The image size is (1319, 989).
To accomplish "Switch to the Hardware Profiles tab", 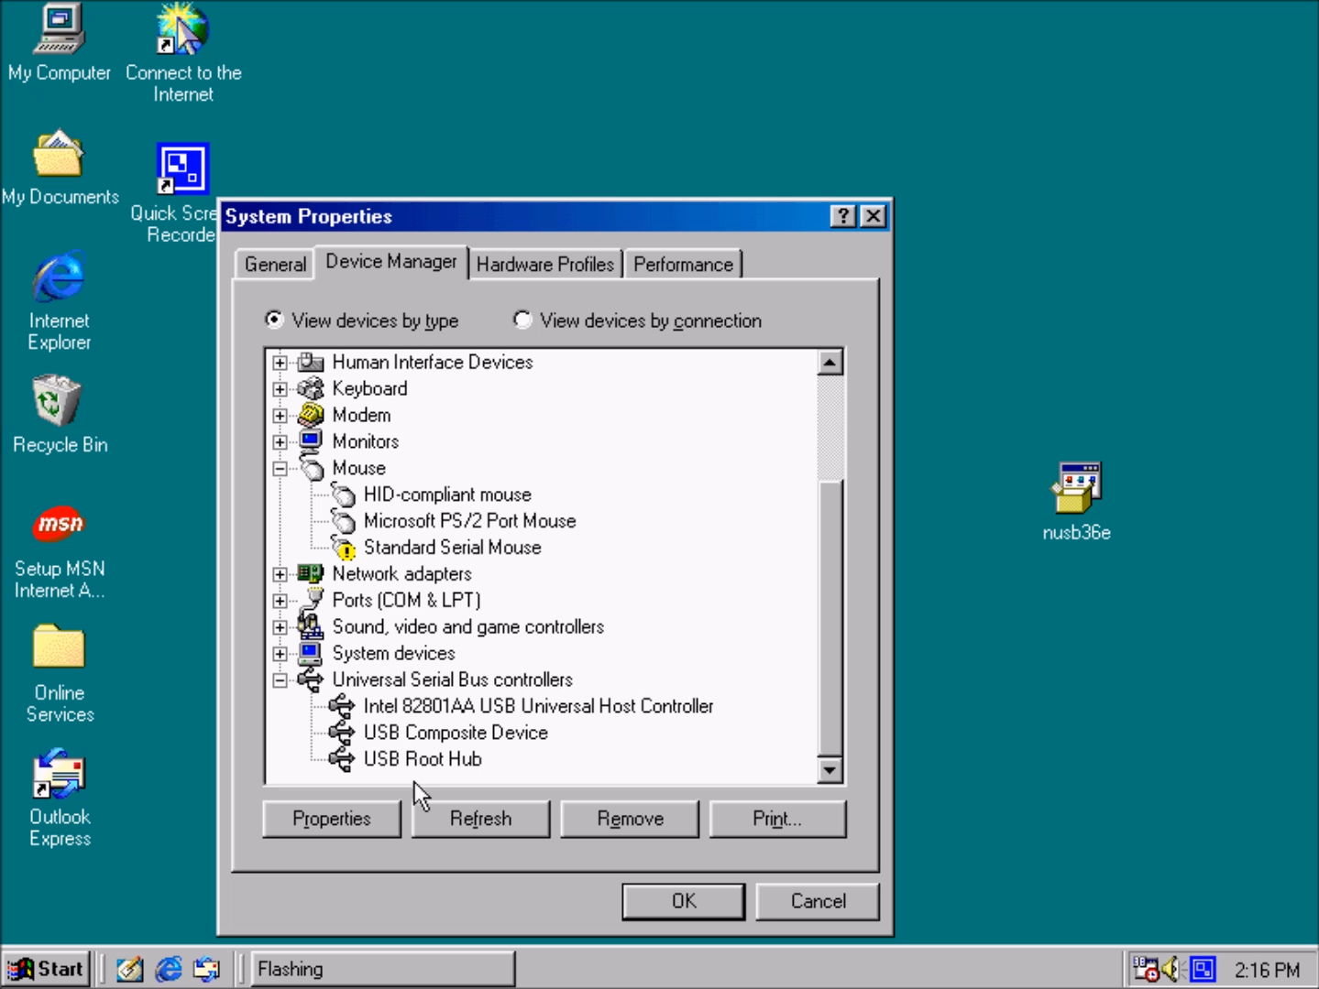I will pos(545,264).
